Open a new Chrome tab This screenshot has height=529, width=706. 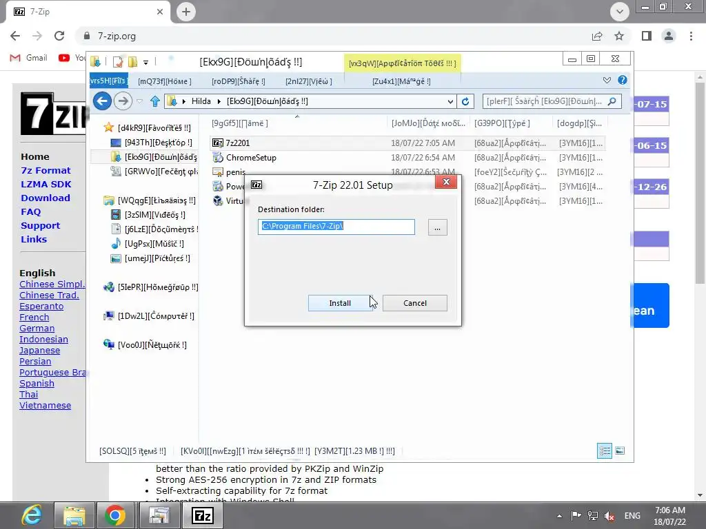pyautogui.click(x=186, y=12)
